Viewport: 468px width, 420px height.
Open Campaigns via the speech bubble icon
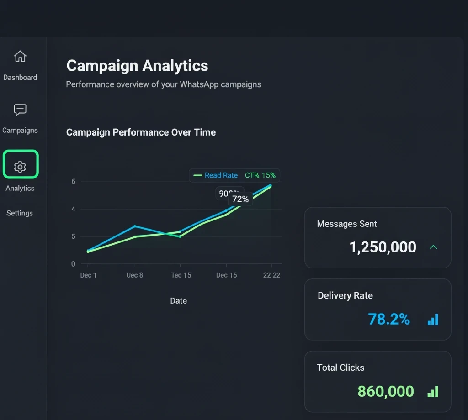[20, 110]
